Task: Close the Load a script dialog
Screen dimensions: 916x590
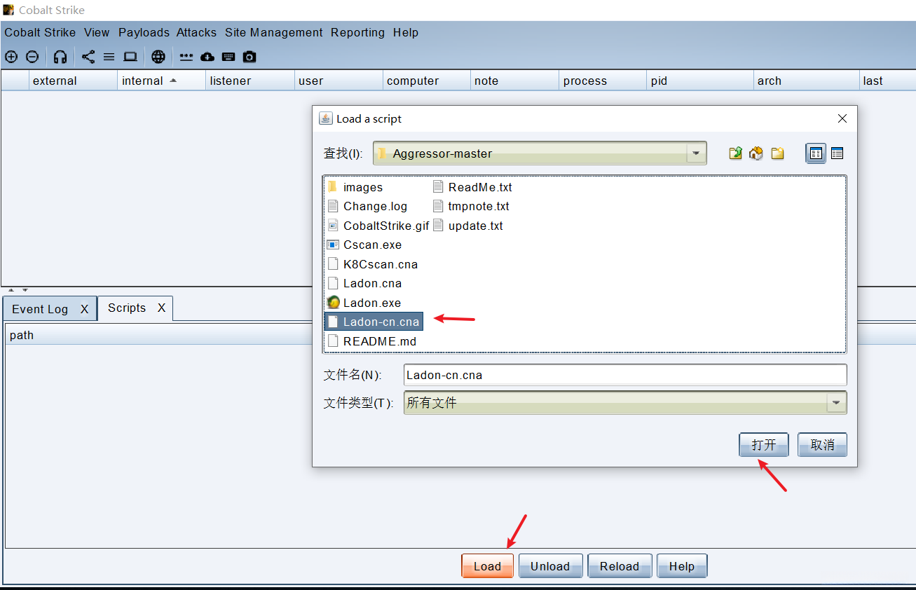Action: [x=842, y=119]
